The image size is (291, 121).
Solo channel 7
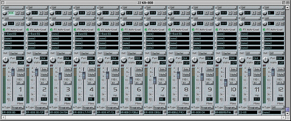click(x=162, y=69)
